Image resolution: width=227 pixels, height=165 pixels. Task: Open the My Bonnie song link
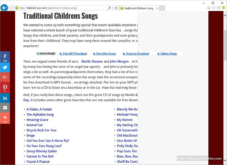pos(125,120)
